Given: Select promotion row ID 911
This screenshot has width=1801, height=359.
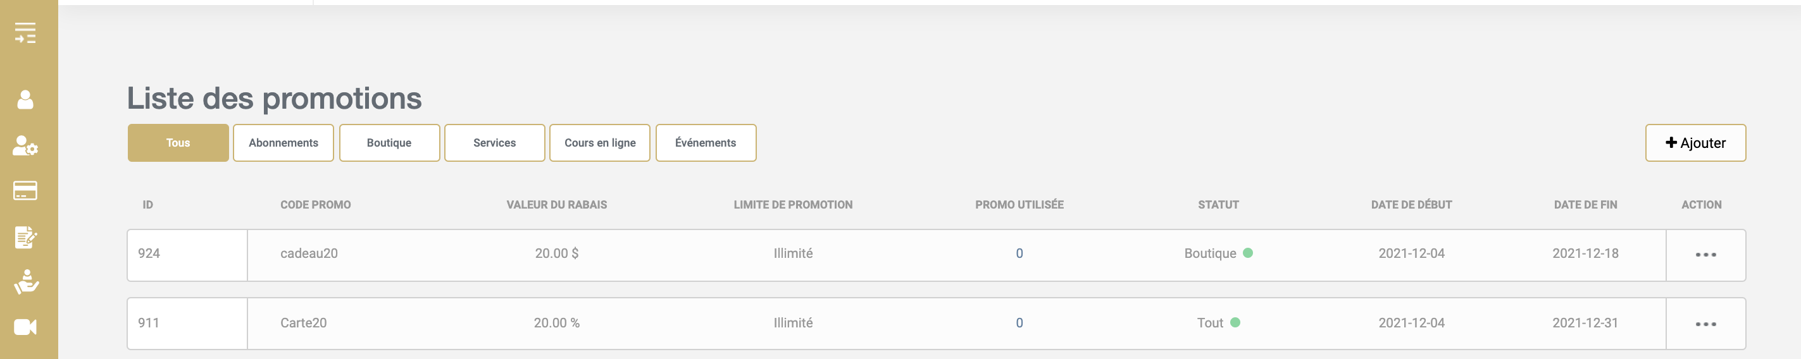Looking at the screenshot, I should 936,324.
